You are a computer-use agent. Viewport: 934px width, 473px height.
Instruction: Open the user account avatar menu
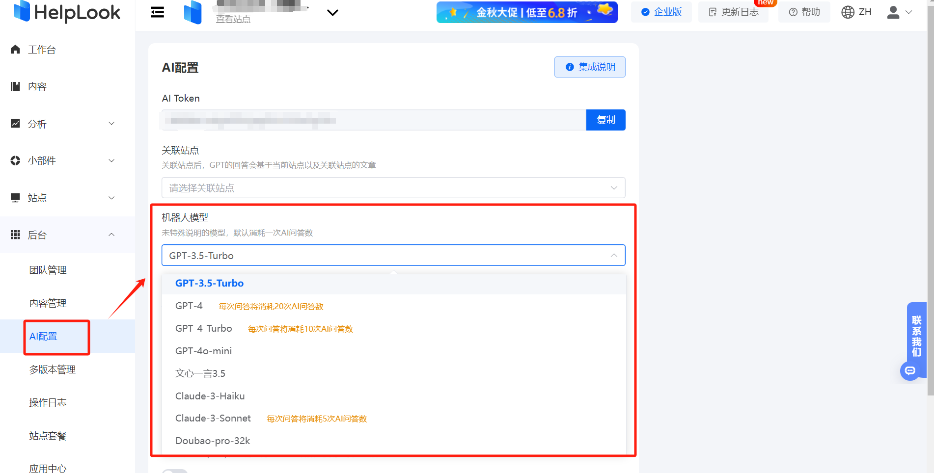coord(893,12)
